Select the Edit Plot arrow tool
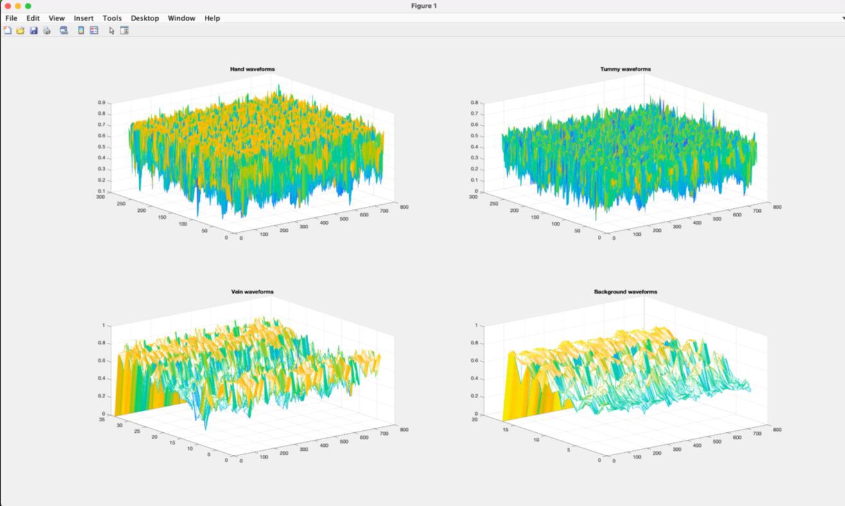This screenshot has width=845, height=506. tap(112, 30)
